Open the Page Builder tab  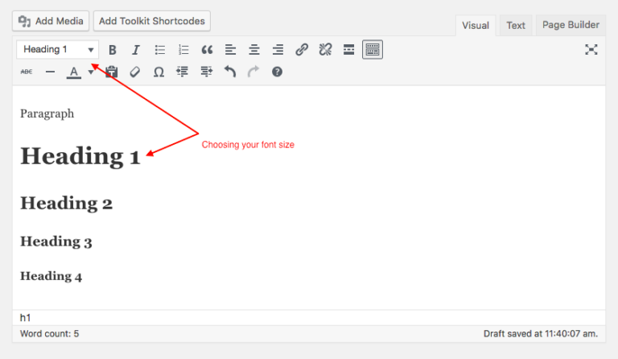(x=571, y=25)
